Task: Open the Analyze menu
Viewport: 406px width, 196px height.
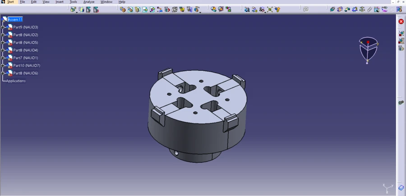Action: coord(89,2)
